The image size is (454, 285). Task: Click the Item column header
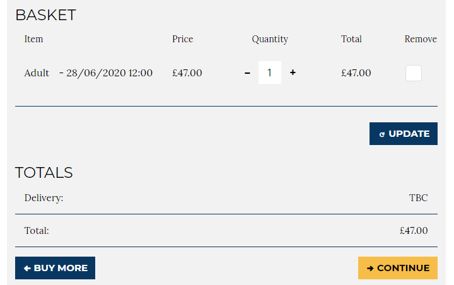pyautogui.click(x=33, y=39)
